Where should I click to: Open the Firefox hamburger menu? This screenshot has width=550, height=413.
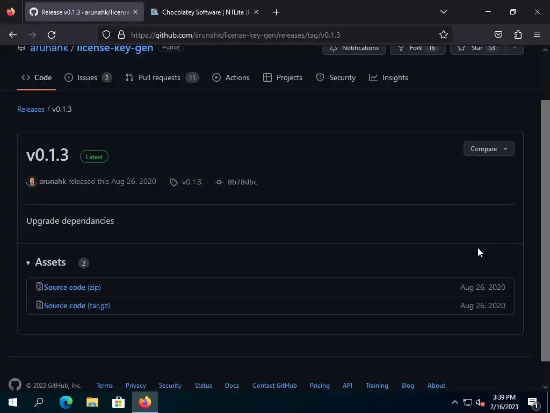point(537,35)
